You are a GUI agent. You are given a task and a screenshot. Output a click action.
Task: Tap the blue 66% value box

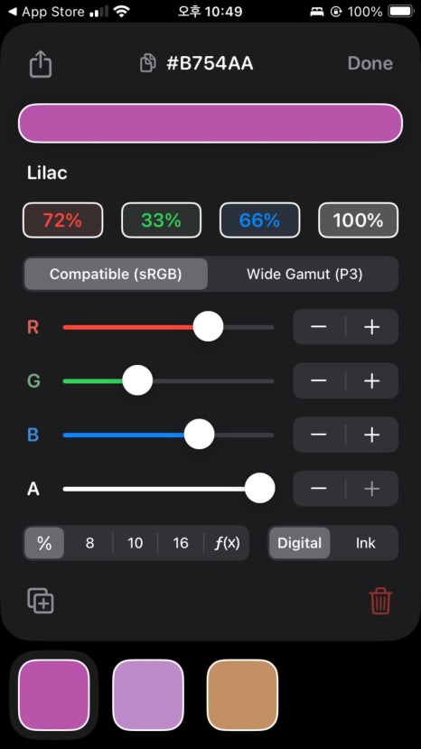[x=259, y=220]
